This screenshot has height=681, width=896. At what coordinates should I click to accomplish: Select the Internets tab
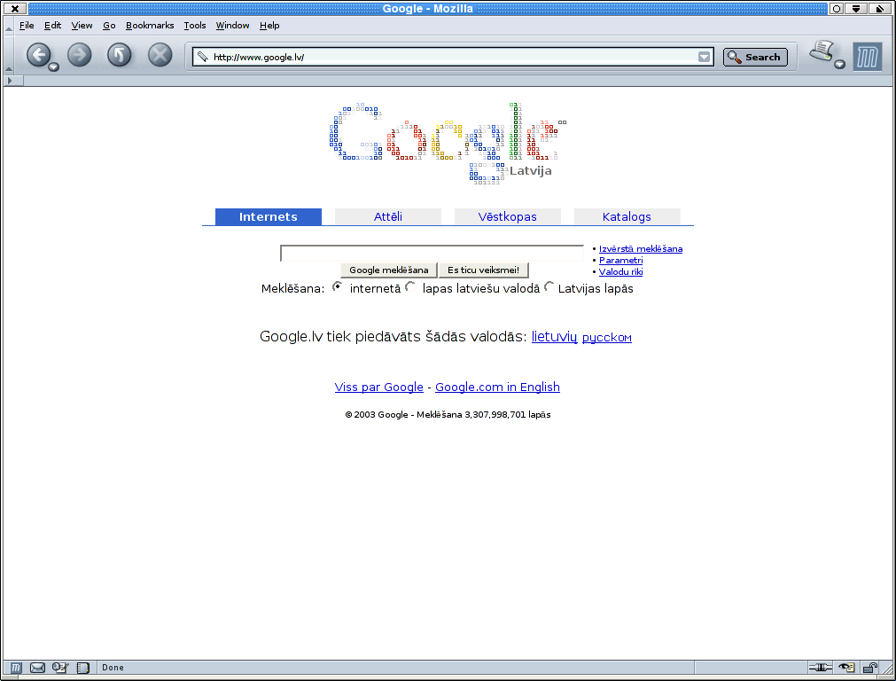tap(268, 216)
